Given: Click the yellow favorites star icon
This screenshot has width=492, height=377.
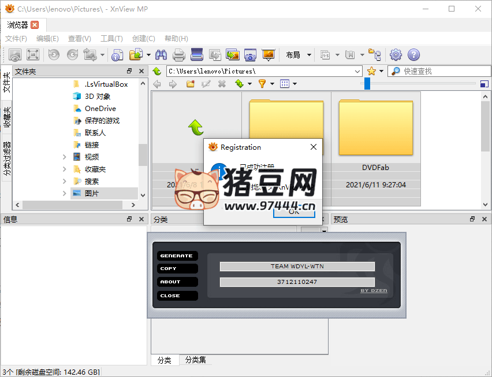Looking at the screenshot, I should click(x=371, y=71).
